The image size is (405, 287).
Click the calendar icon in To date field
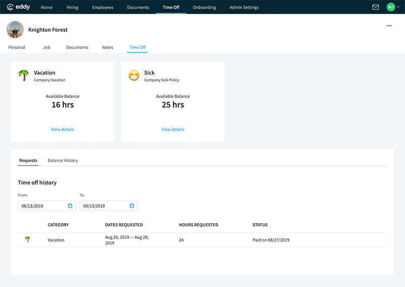point(132,206)
